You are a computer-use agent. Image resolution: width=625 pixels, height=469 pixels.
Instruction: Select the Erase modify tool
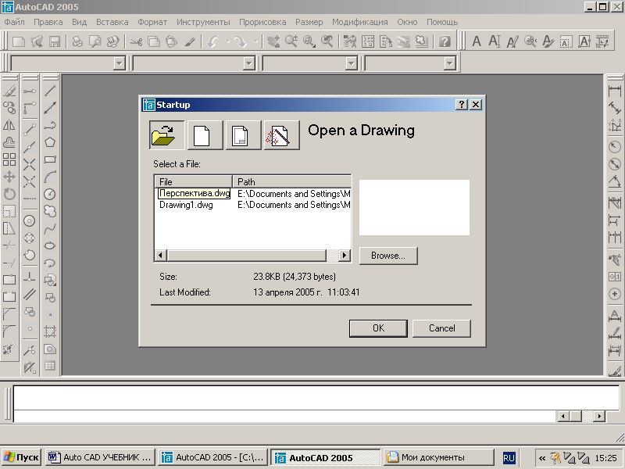coord(9,91)
